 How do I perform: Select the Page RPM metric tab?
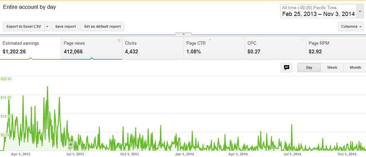click(x=336, y=48)
